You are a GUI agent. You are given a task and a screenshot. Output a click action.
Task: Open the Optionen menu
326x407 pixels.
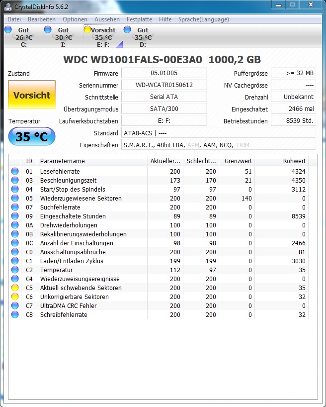tap(75, 19)
